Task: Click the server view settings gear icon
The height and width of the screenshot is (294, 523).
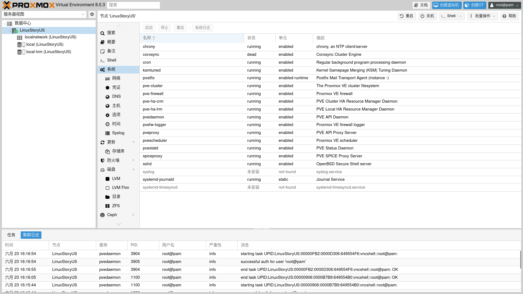Action: (x=92, y=14)
